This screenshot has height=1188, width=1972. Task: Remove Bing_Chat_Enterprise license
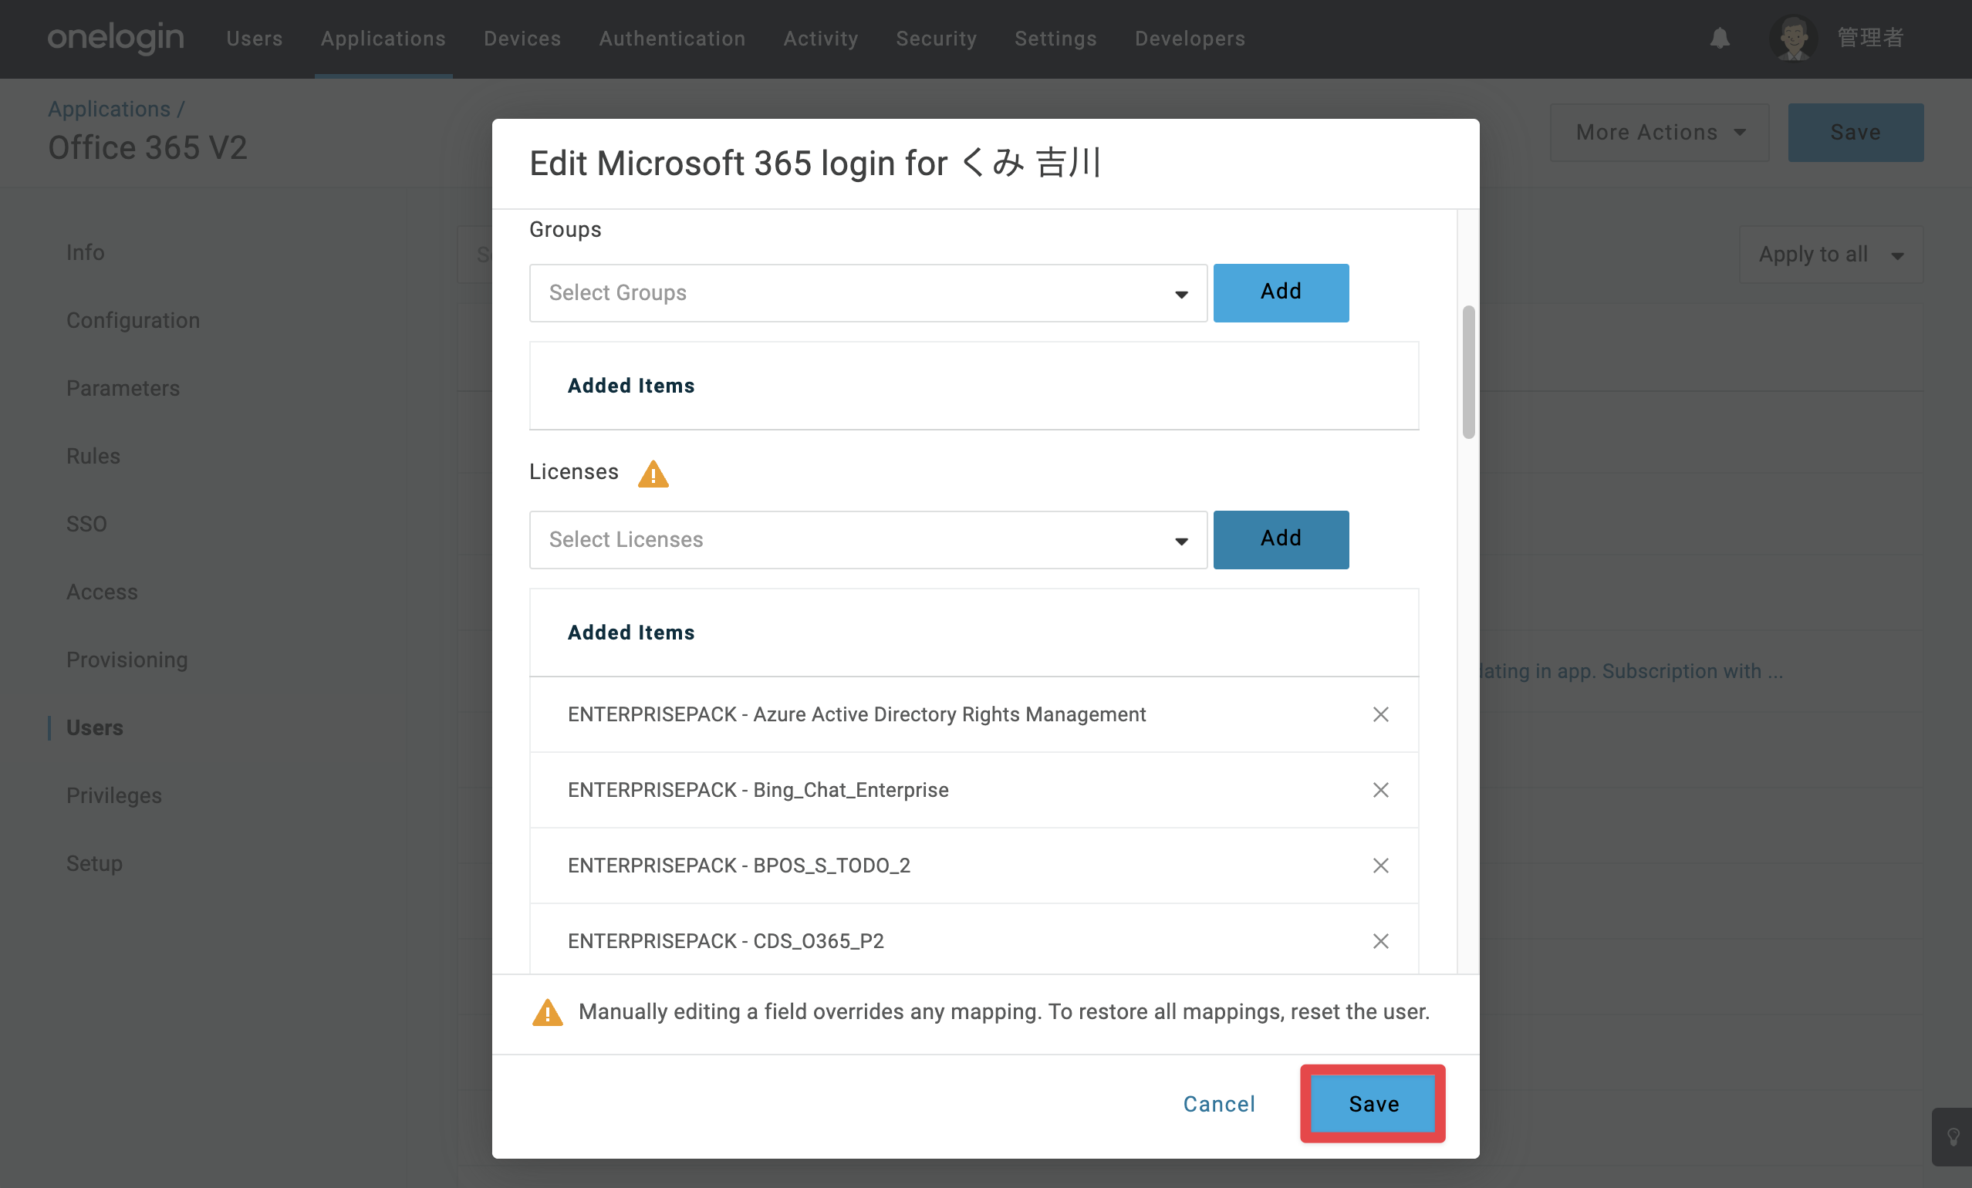(1380, 790)
